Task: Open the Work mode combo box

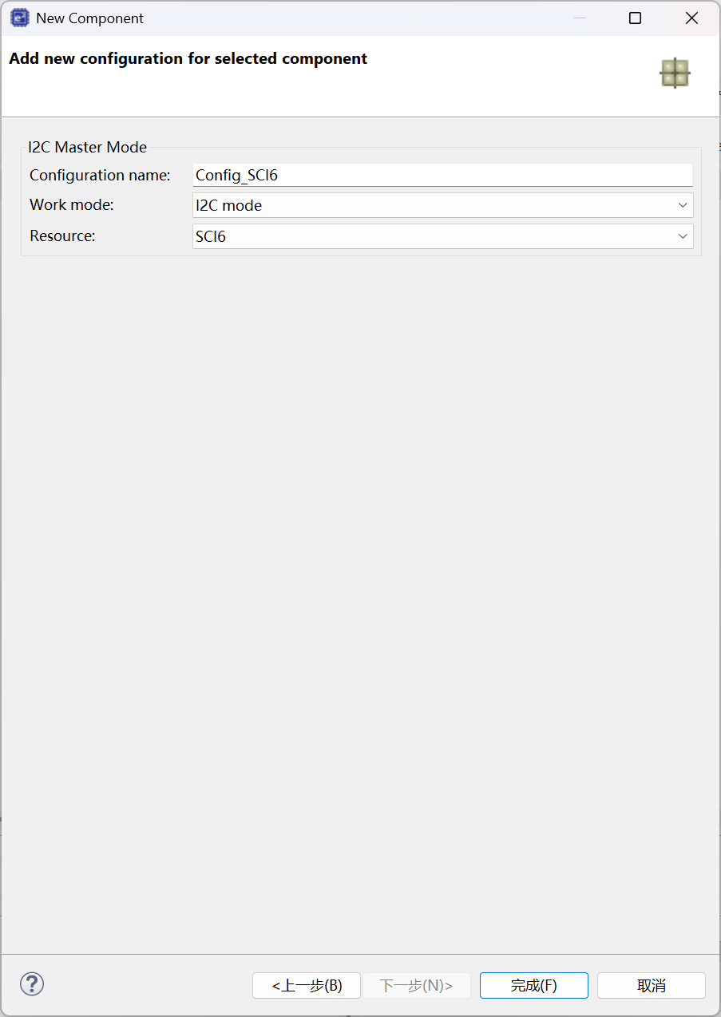Action: click(x=443, y=205)
